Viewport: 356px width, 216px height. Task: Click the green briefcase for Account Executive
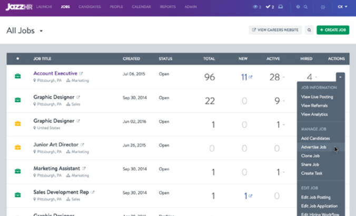[18, 76]
